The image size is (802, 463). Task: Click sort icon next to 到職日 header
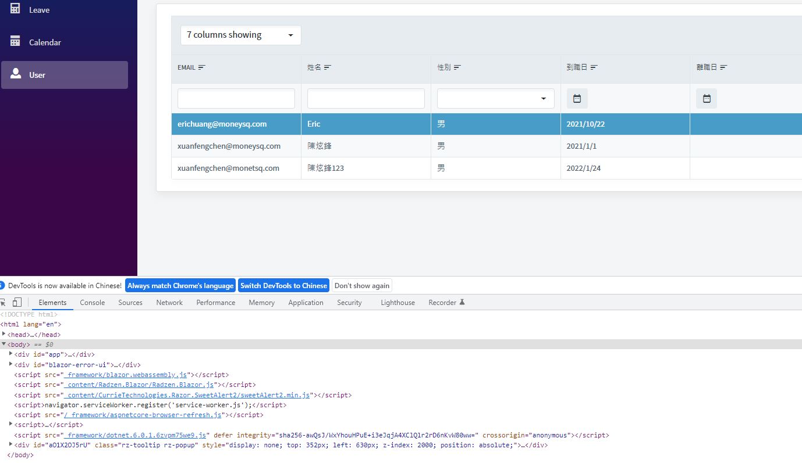(594, 67)
